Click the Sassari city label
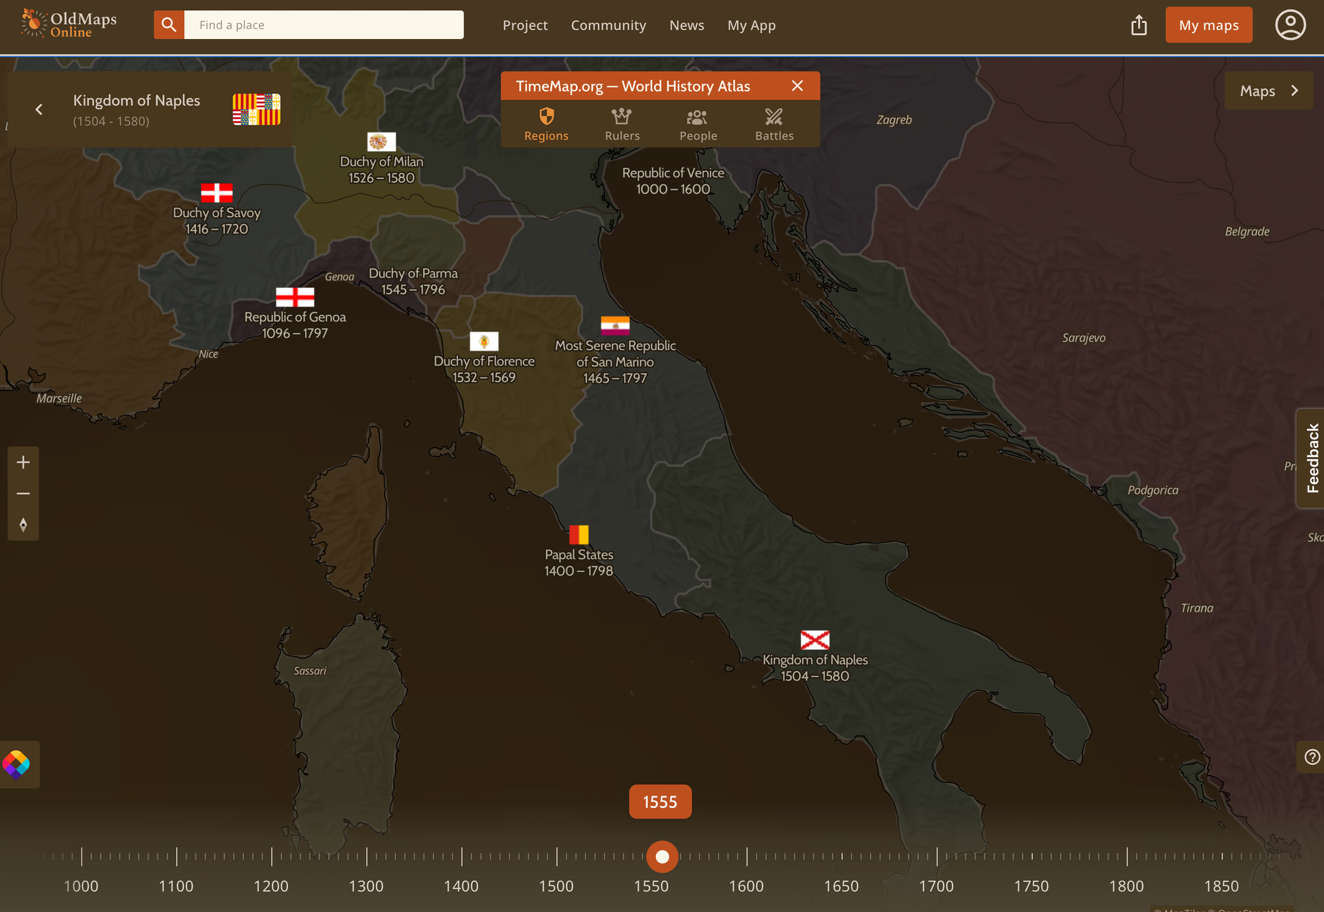1324x912 pixels. point(310,671)
